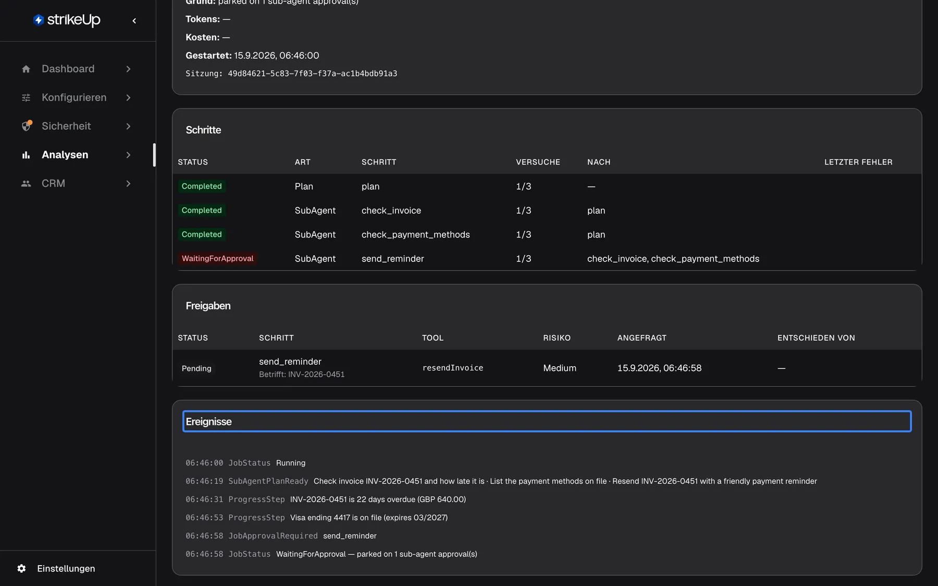
Task: Click the Angefragt timestamp 15.9.2026, 06:46:58
Action: (659, 368)
